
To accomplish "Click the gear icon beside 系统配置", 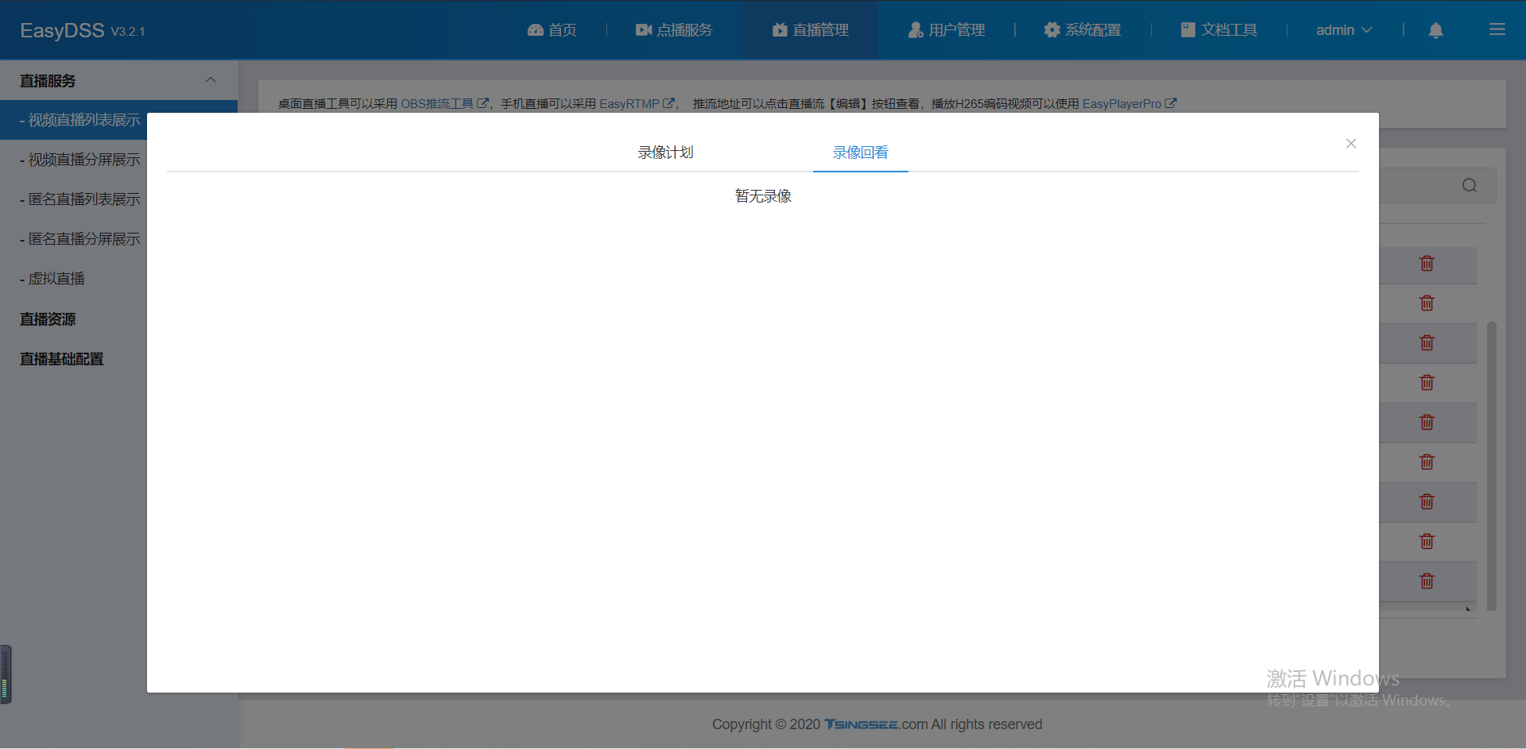I will [1052, 29].
